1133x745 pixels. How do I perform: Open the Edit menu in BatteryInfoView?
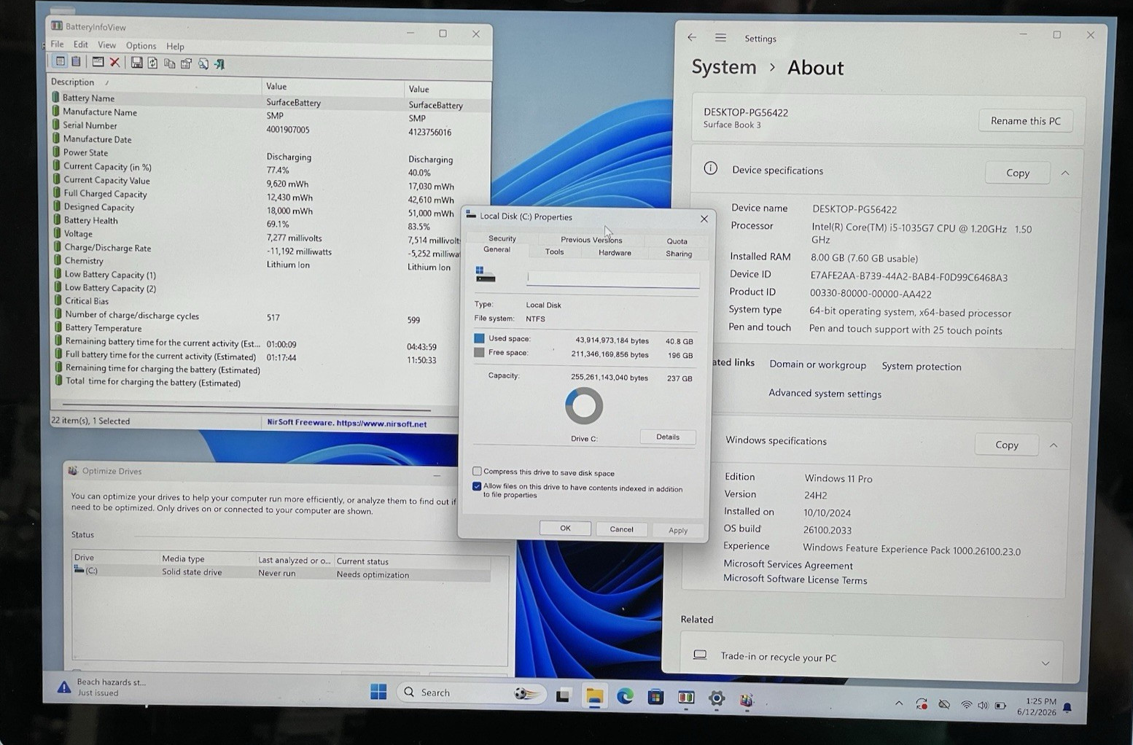click(x=80, y=44)
